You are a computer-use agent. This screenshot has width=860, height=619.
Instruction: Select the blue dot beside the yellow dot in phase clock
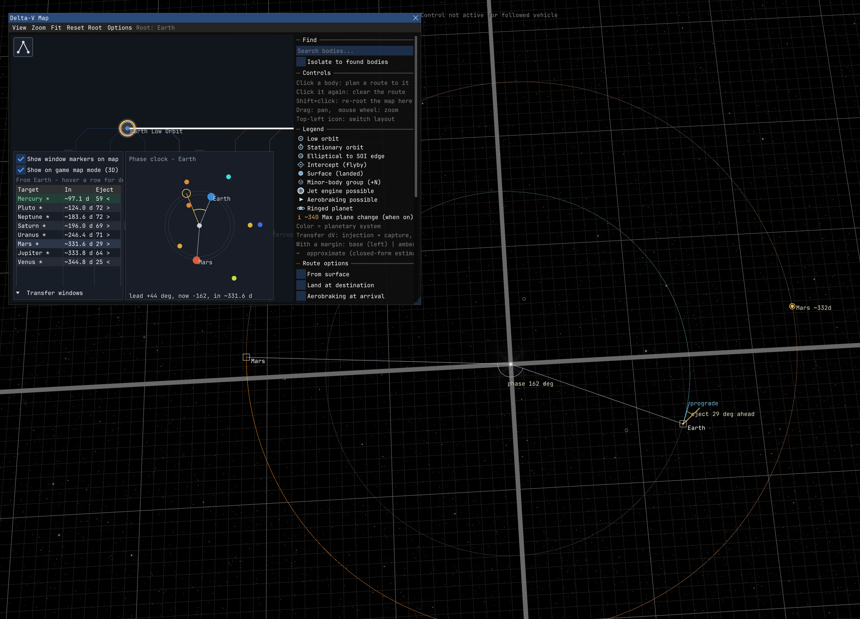coord(260,225)
